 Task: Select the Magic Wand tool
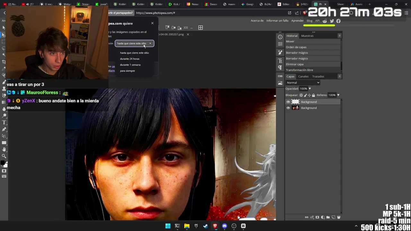pos(4,55)
